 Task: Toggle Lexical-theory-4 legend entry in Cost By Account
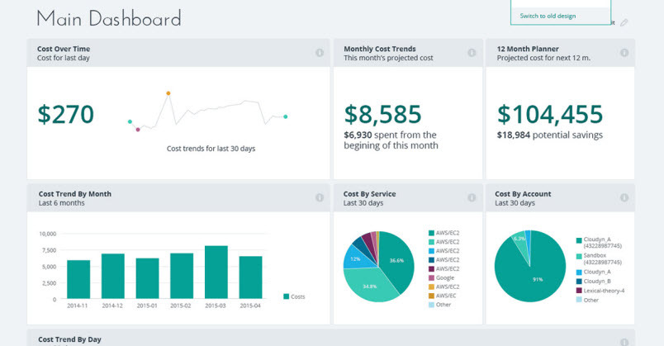(603, 290)
